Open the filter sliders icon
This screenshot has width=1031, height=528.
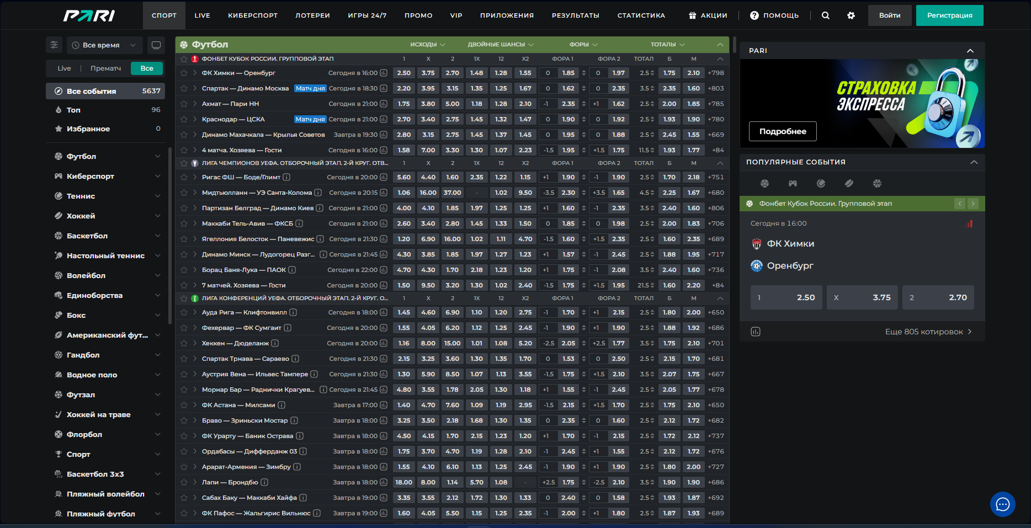coord(54,45)
